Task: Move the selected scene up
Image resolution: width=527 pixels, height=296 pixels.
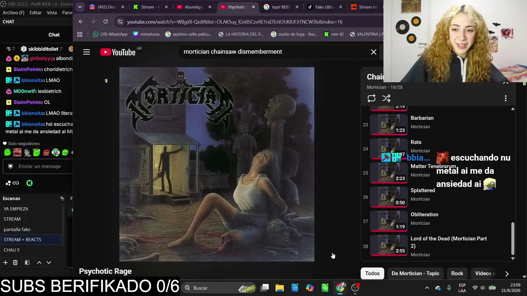Action: click(39, 263)
